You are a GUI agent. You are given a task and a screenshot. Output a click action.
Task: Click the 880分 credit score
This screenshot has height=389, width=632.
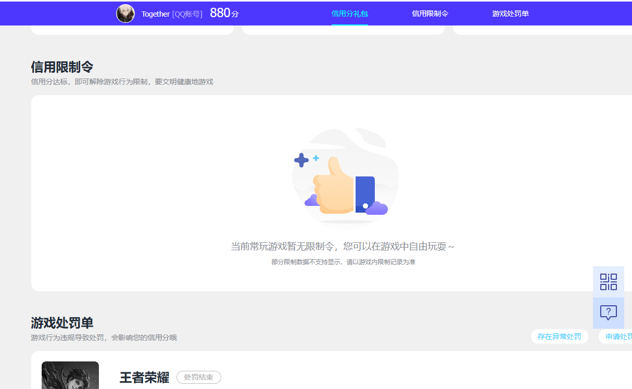click(224, 14)
